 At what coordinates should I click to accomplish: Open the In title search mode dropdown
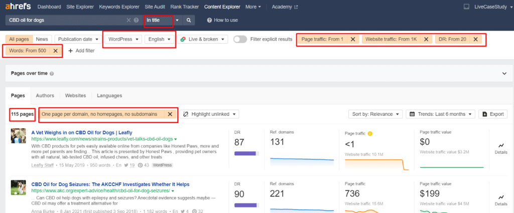point(163,20)
